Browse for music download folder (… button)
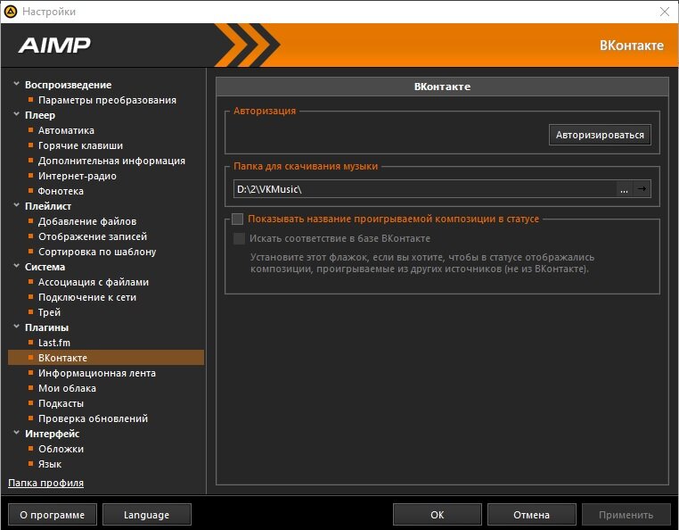The image size is (679, 530). pos(624,189)
